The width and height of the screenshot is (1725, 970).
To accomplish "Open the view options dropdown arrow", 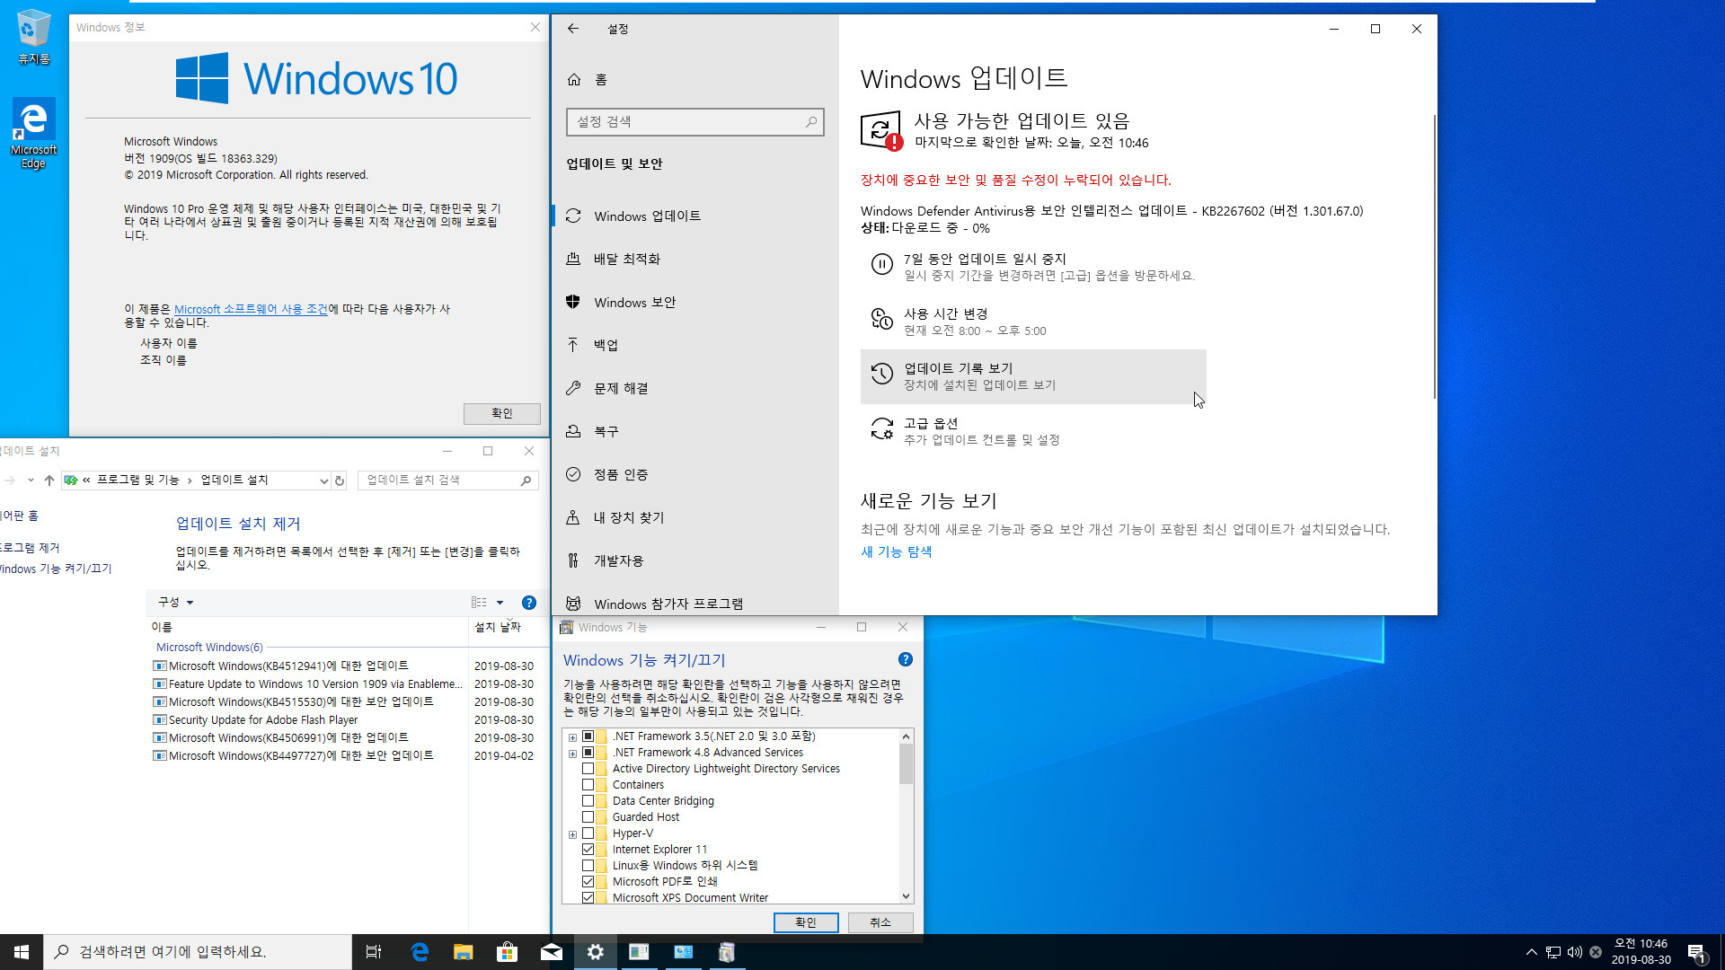I will click(500, 603).
